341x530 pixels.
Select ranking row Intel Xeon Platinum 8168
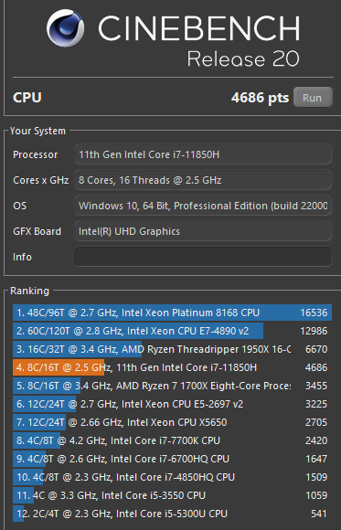coord(172,313)
